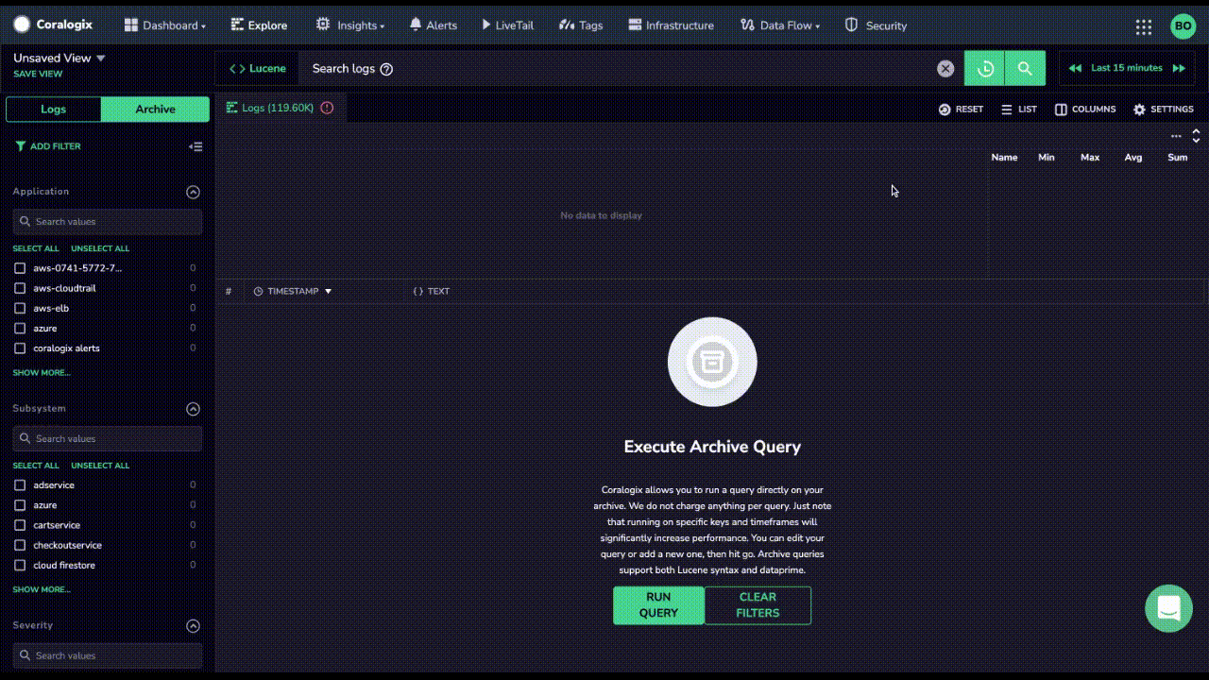
Task: Open the Security shield page
Action: coord(876,25)
